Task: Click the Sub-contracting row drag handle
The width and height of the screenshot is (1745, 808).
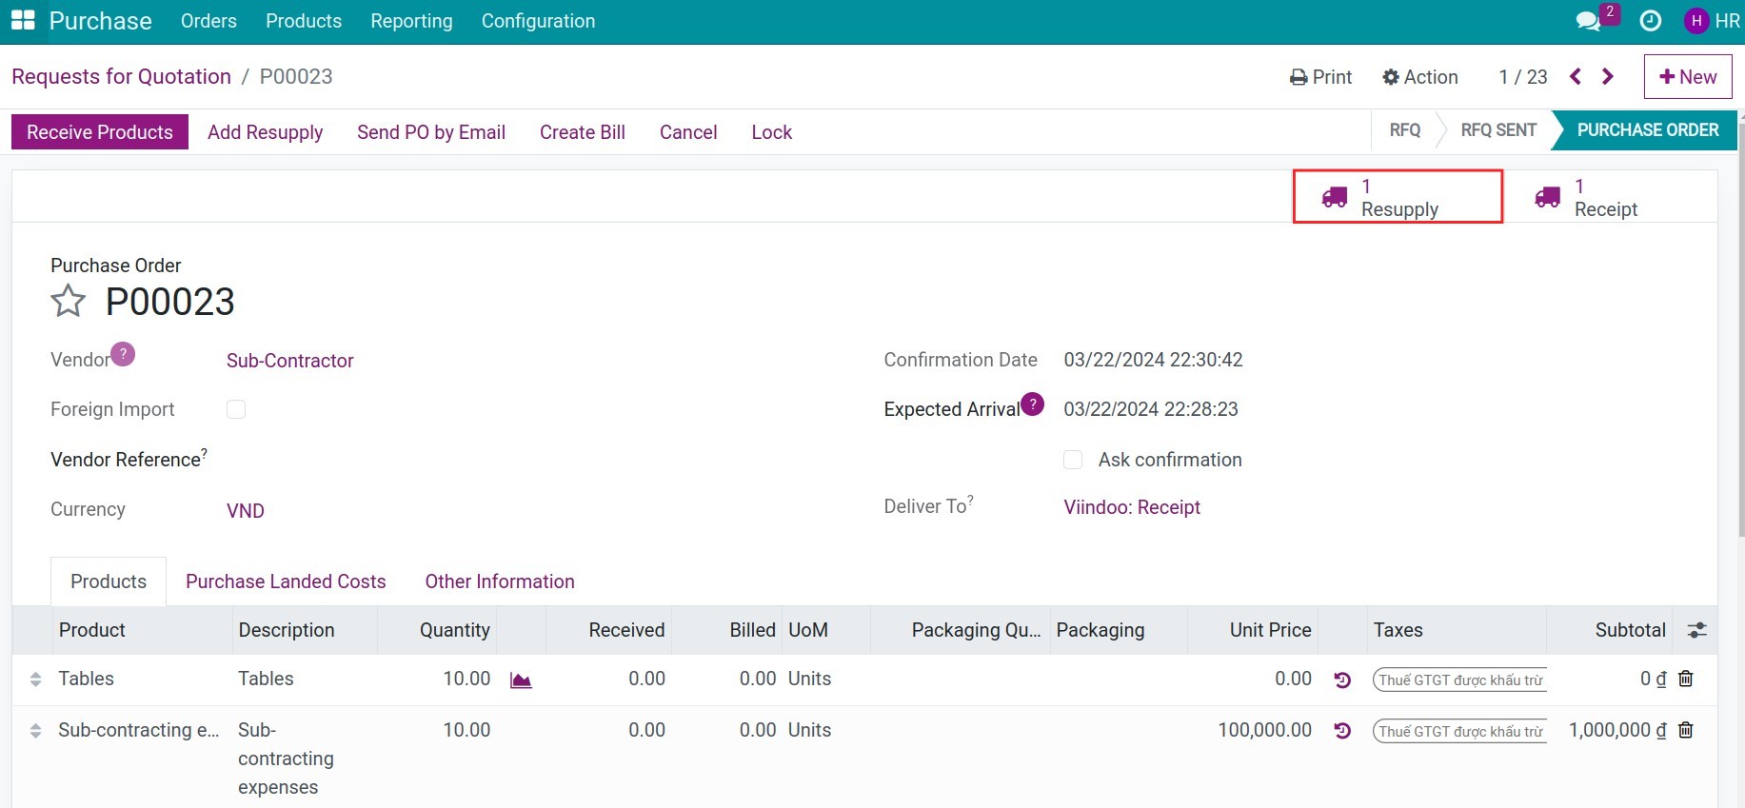Action: (35, 731)
